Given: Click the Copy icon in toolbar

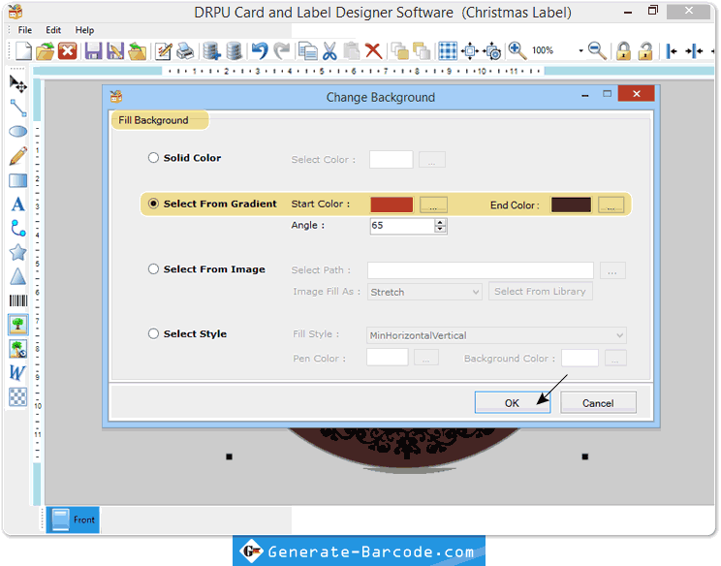Looking at the screenshot, I should pyautogui.click(x=307, y=50).
